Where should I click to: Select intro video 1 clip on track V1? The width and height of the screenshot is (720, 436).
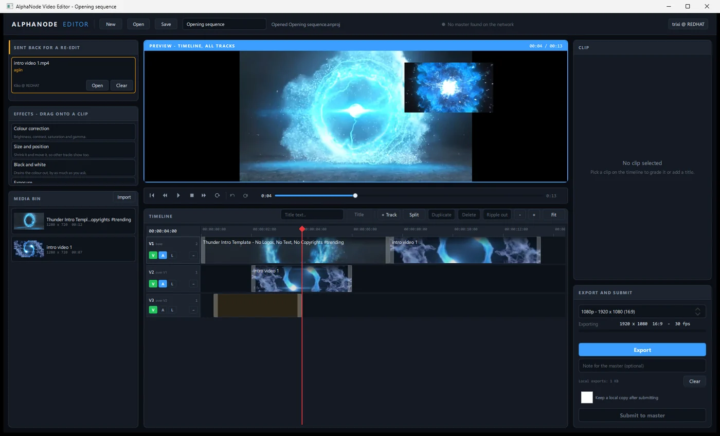click(465, 250)
